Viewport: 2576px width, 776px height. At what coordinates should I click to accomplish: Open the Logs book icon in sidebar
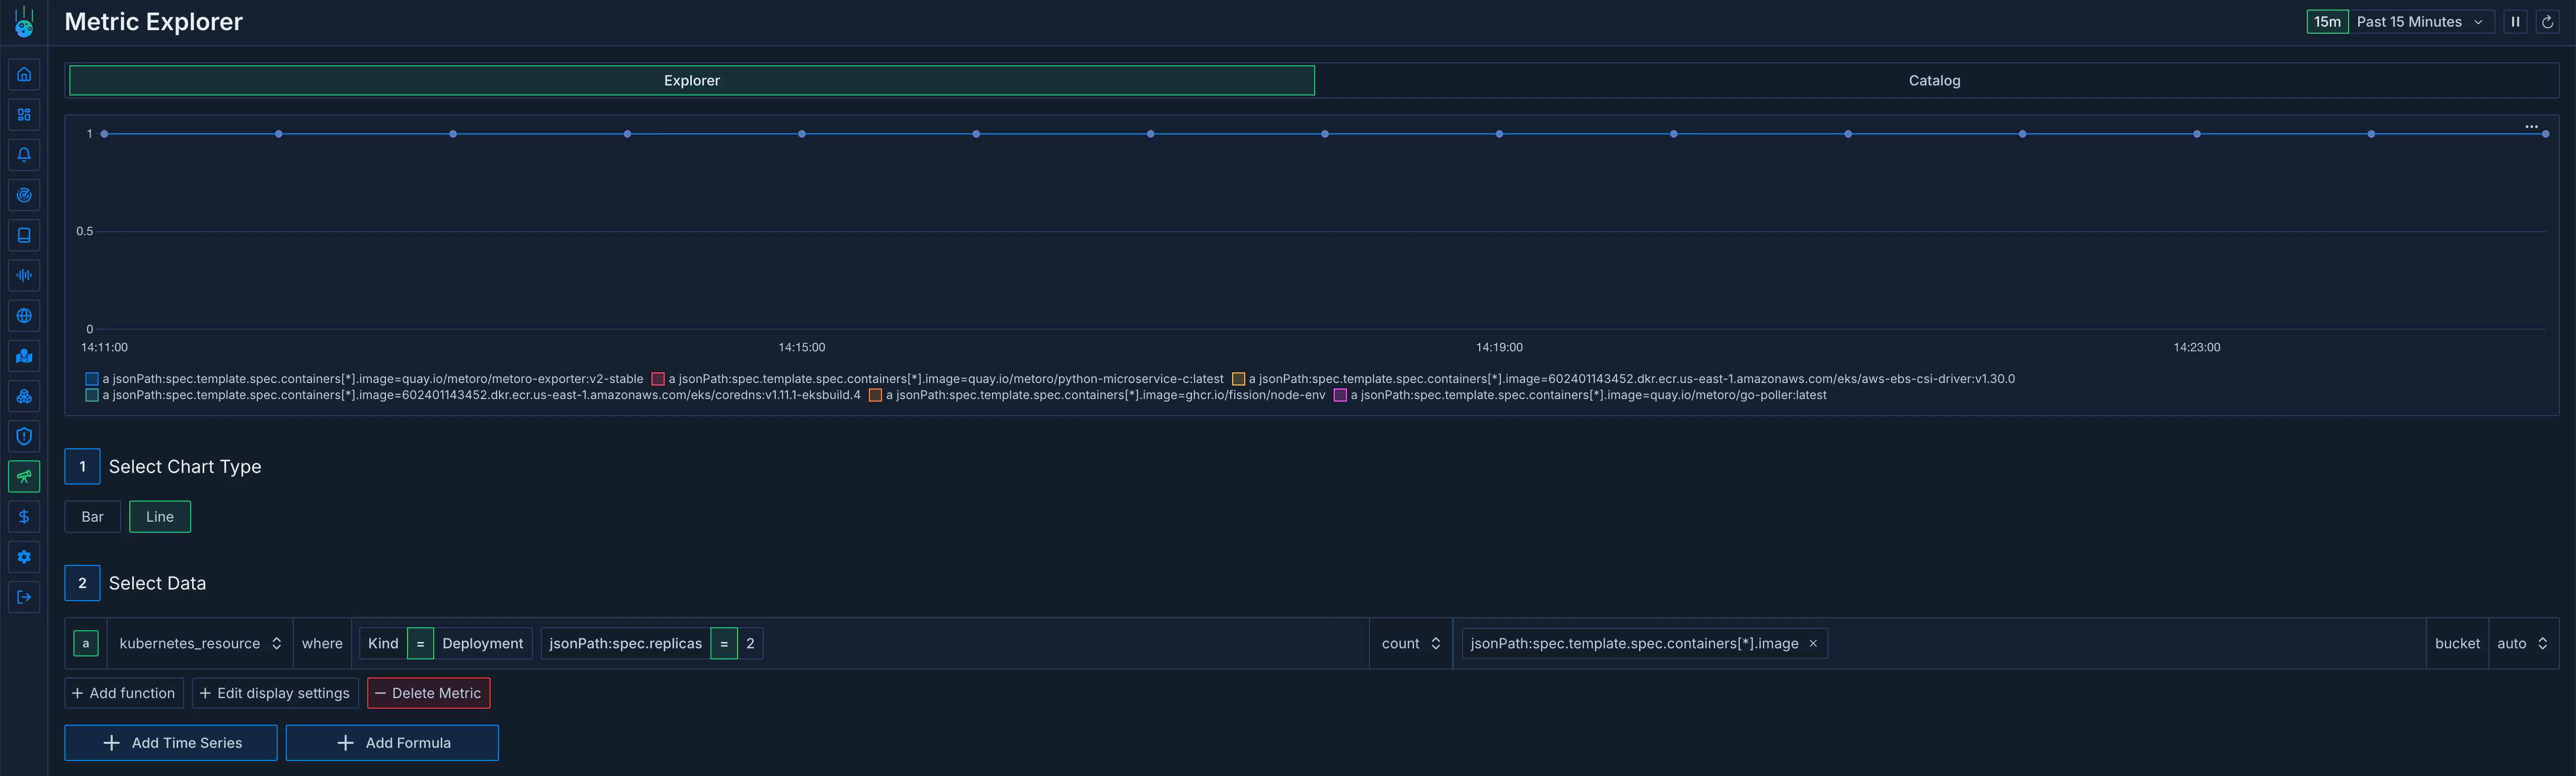pos(24,235)
